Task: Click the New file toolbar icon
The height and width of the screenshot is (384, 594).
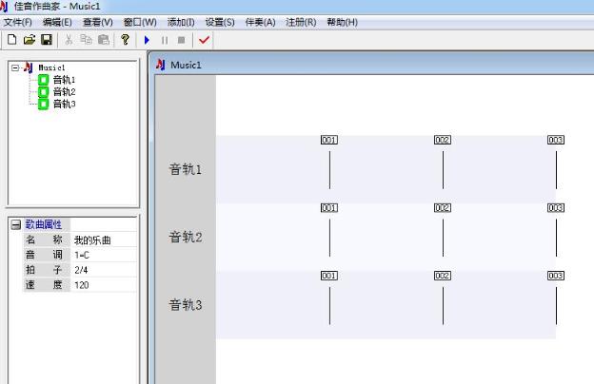Action: click(11, 40)
